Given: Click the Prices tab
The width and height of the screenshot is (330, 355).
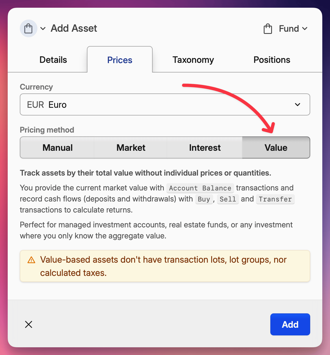Looking at the screenshot, I should coord(120,60).
